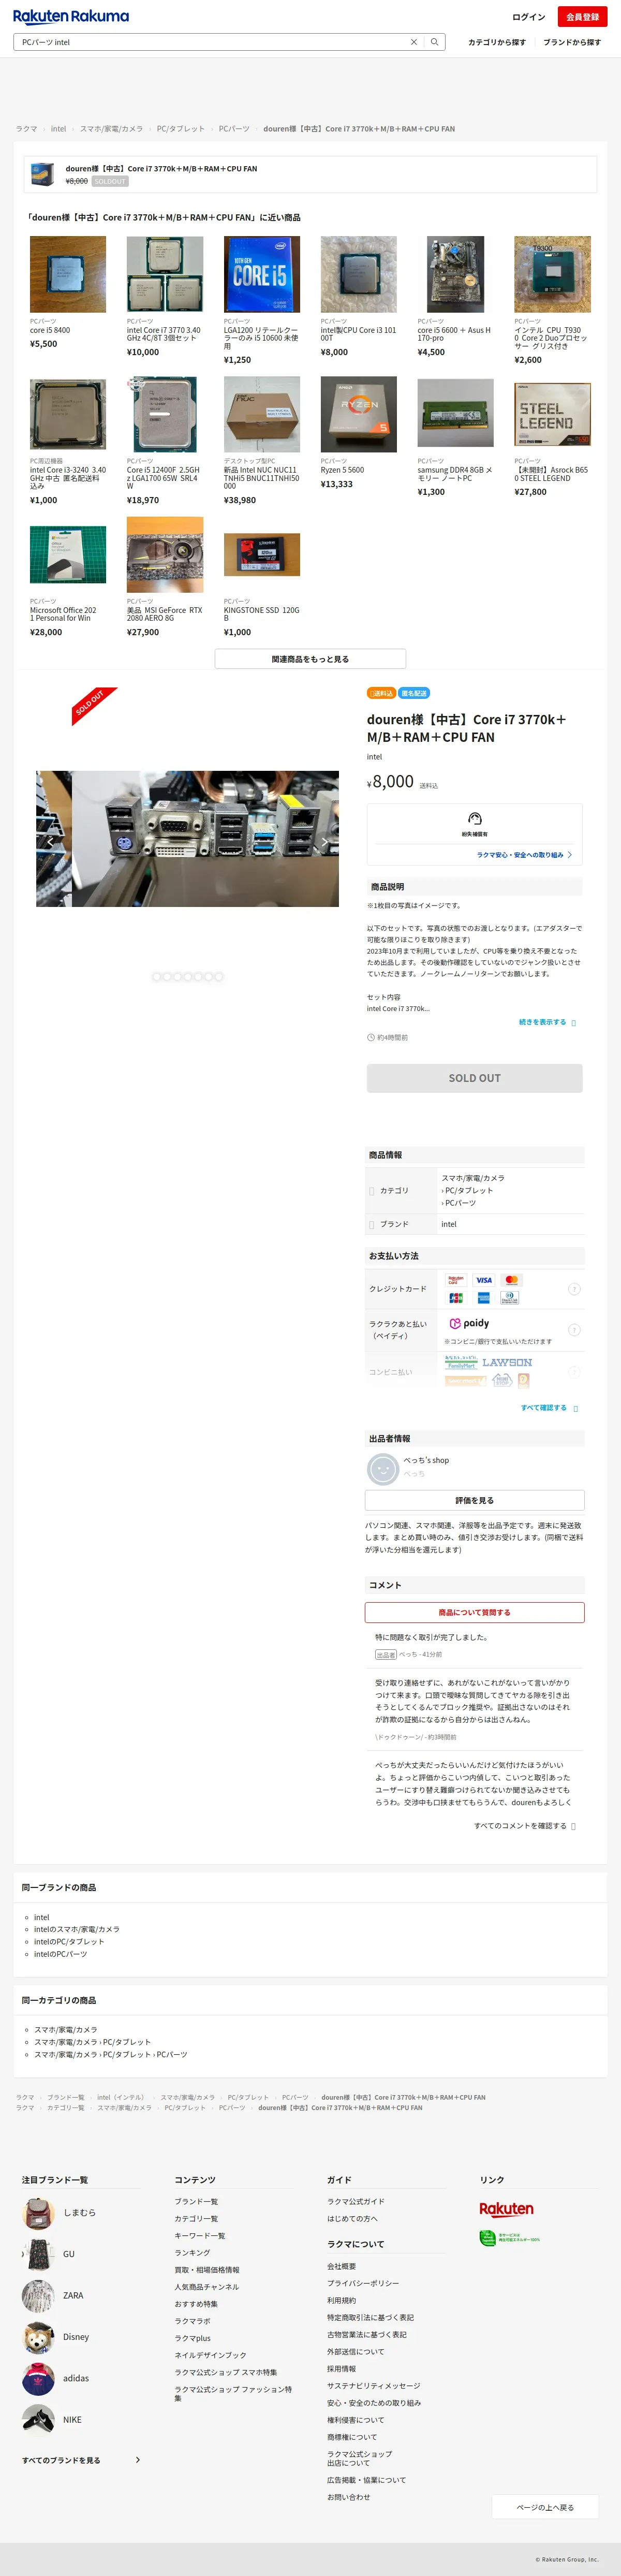Open paidy payment help question icon
This screenshot has width=621, height=2576.
click(574, 1329)
